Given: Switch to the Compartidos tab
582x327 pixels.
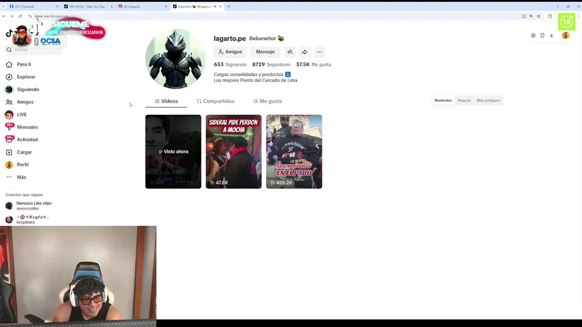Looking at the screenshot, I should [x=216, y=101].
